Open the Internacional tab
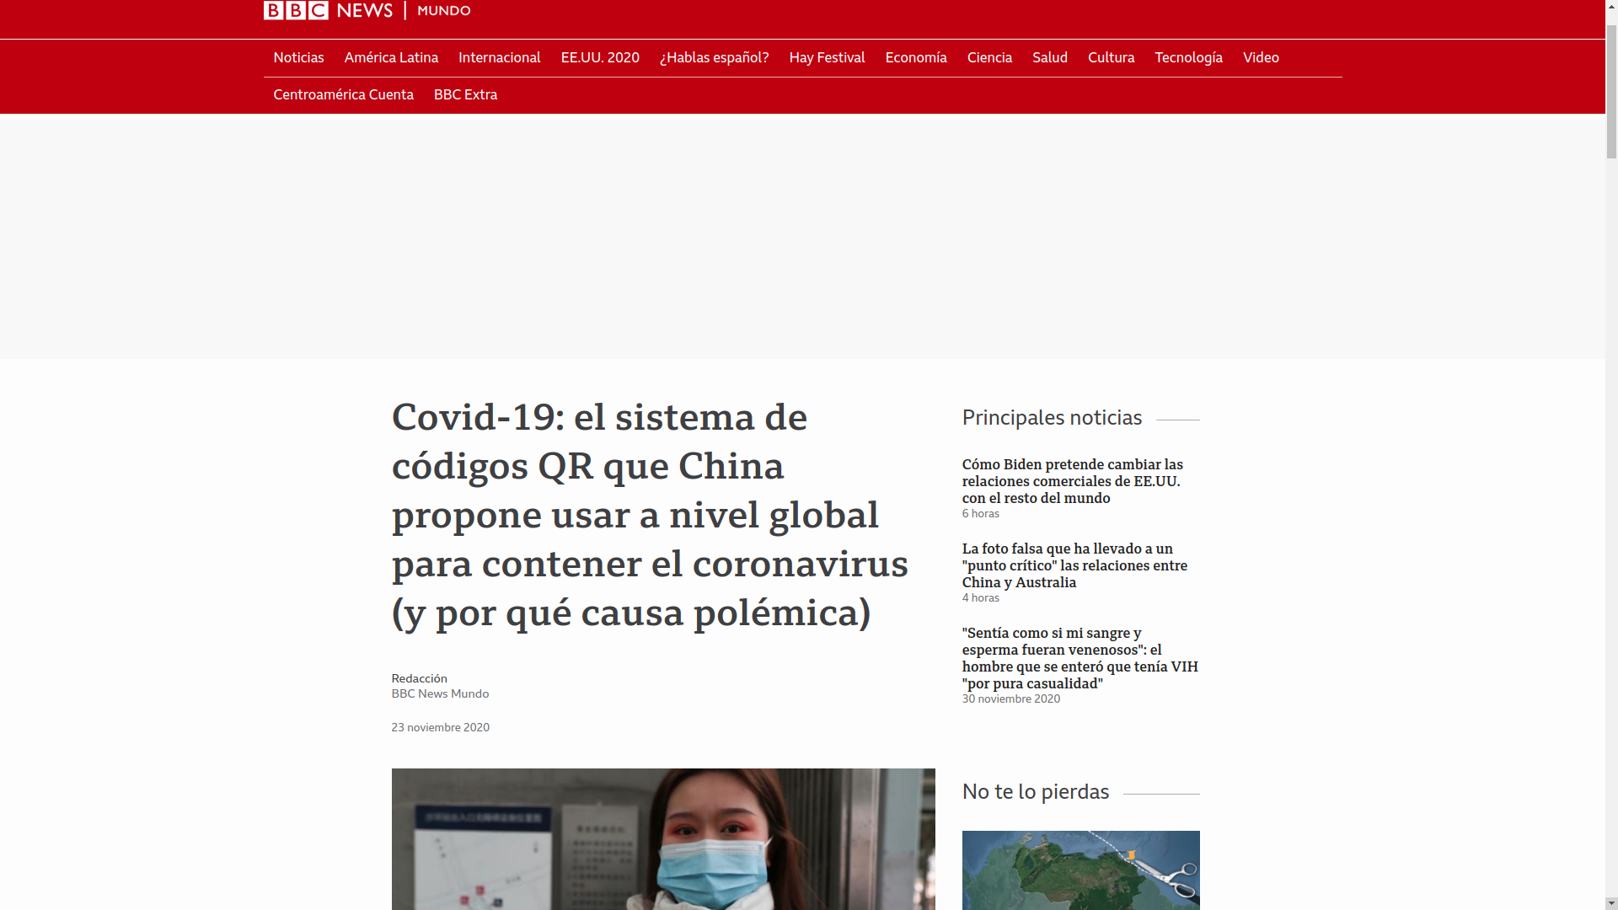Screen dimensions: 1618x910 tap(499, 58)
